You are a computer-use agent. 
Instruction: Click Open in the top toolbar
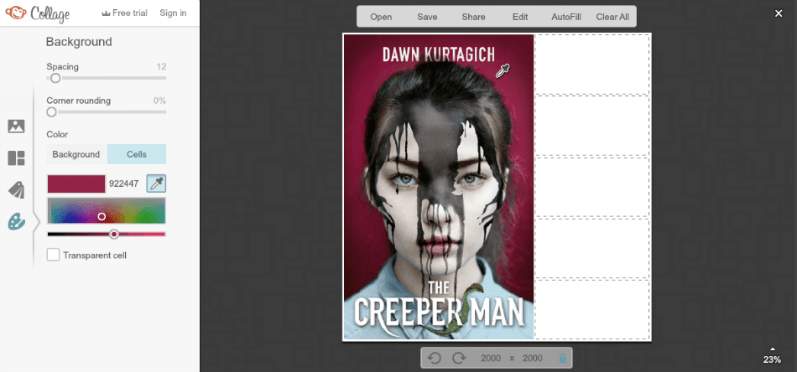tap(381, 17)
